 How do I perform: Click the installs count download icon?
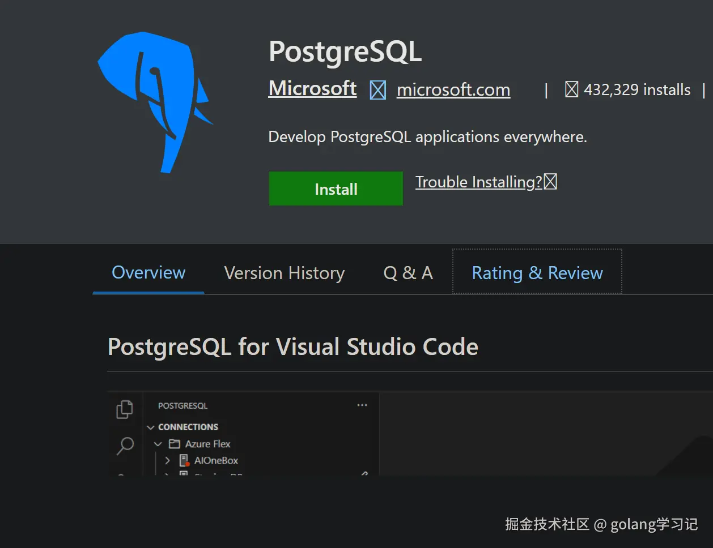(x=571, y=89)
